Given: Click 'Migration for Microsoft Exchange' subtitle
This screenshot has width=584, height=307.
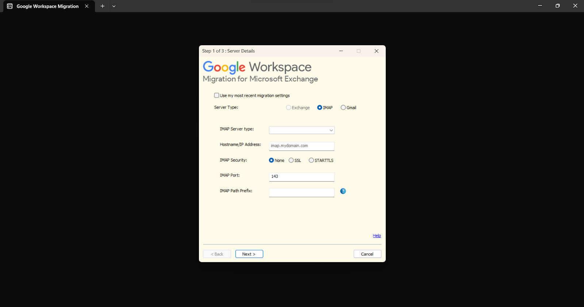Looking at the screenshot, I should (260, 79).
